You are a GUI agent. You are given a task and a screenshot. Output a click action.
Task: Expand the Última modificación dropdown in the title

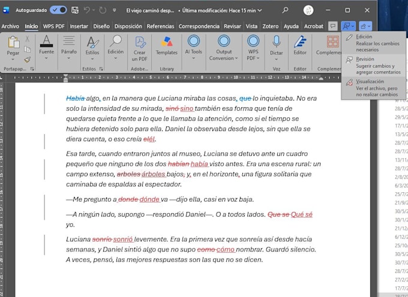[x=259, y=10]
